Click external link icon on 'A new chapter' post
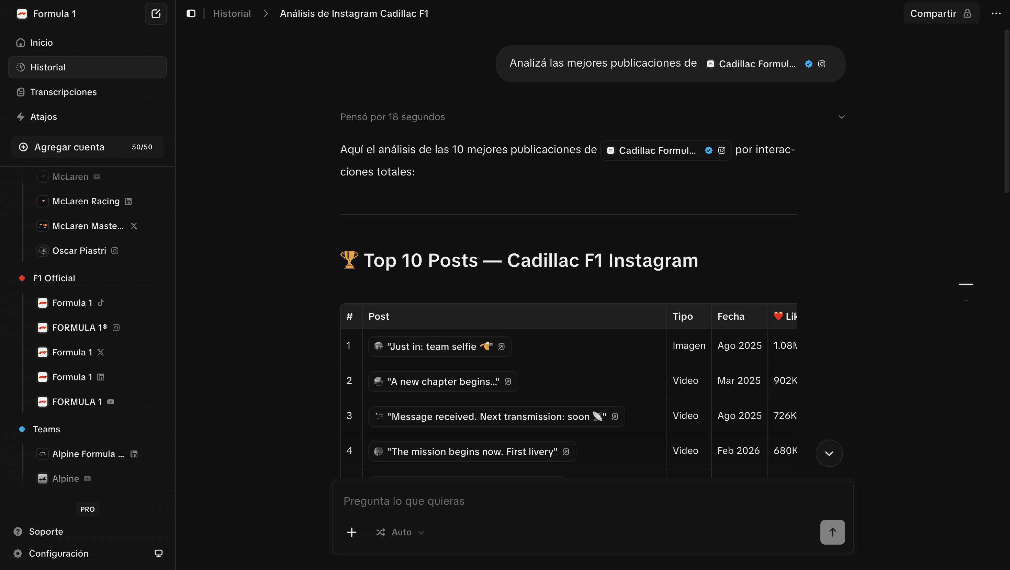This screenshot has width=1010, height=570. click(x=508, y=381)
